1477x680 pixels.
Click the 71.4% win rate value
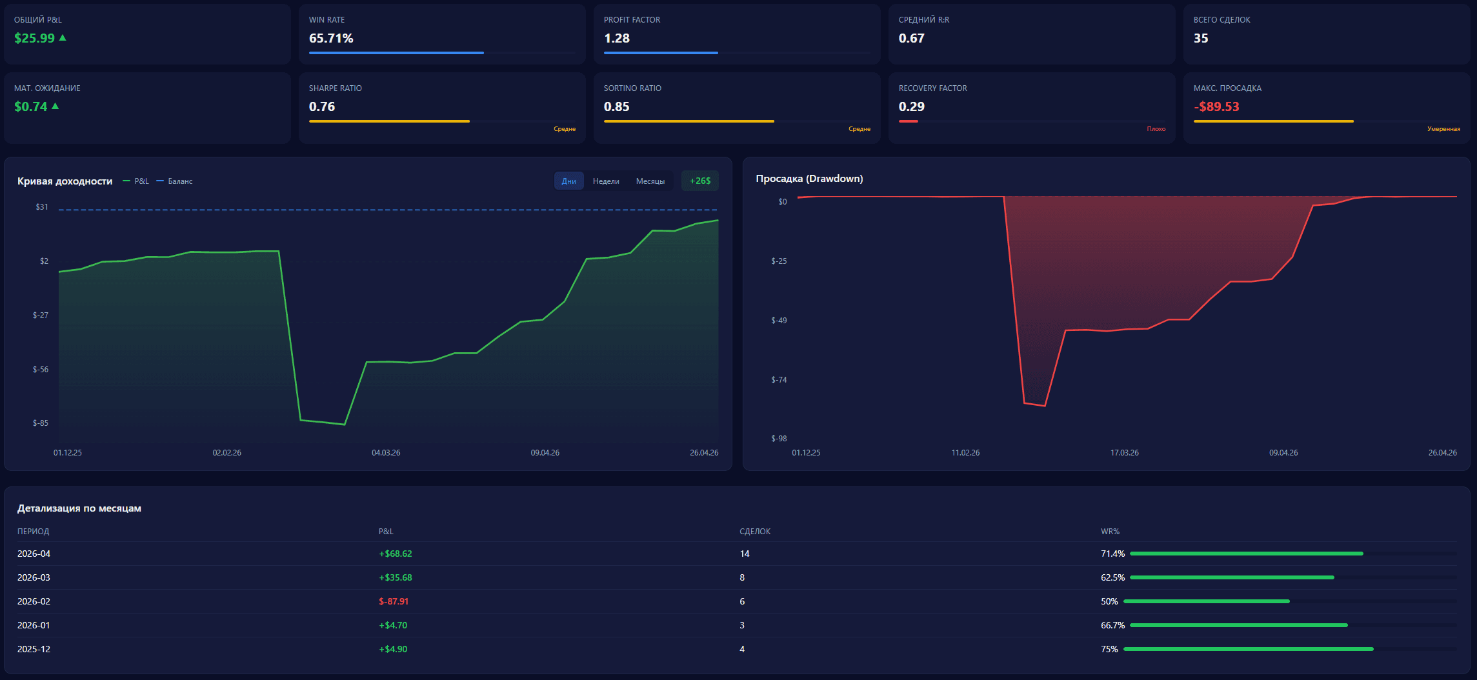(x=1113, y=554)
